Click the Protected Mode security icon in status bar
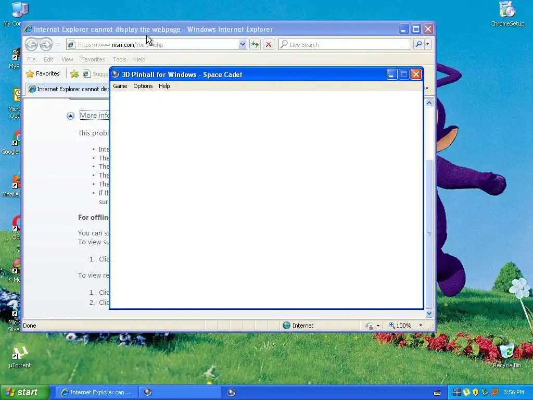This screenshot has height=400, width=533. (x=369, y=326)
